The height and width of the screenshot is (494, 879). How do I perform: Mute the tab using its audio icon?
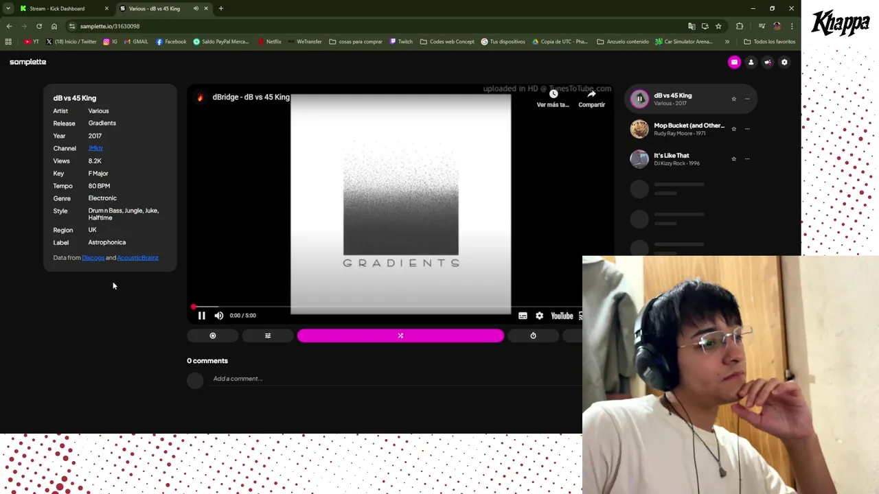(x=196, y=8)
